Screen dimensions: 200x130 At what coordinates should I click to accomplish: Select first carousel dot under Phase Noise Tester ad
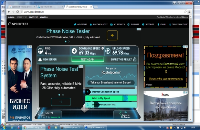[x=66, y=41]
